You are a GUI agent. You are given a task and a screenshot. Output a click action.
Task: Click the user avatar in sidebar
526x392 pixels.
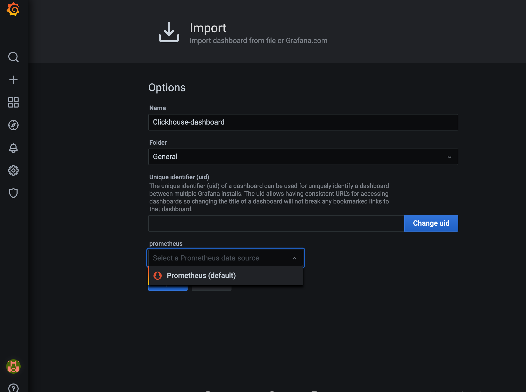tap(13, 366)
